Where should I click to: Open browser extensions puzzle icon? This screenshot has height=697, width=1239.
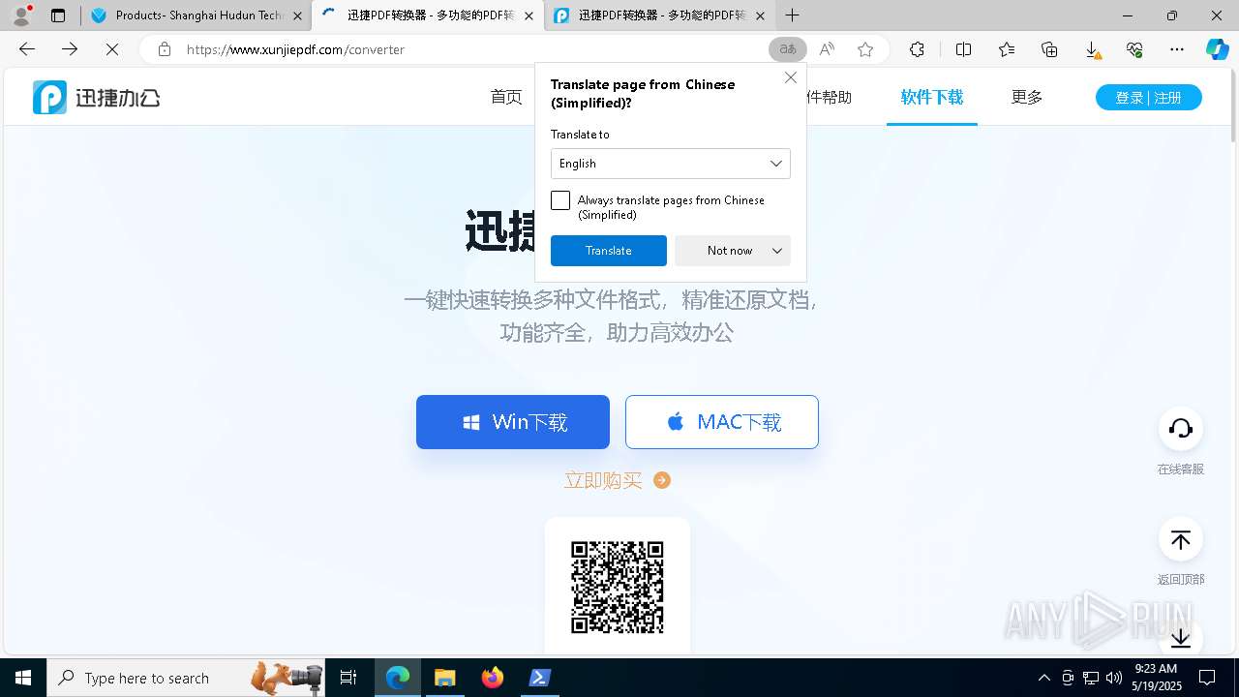pos(917,49)
